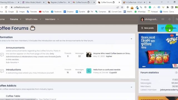Open the Forum statistics corner icon
Viewport: 178px width, 100px height.
point(176,72)
